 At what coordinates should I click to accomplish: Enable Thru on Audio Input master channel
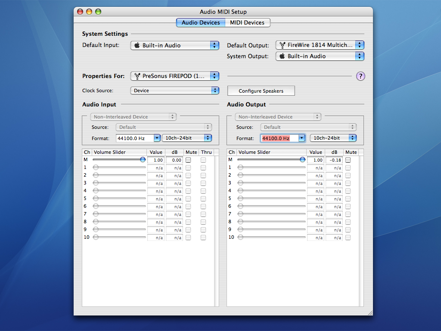[203, 160]
